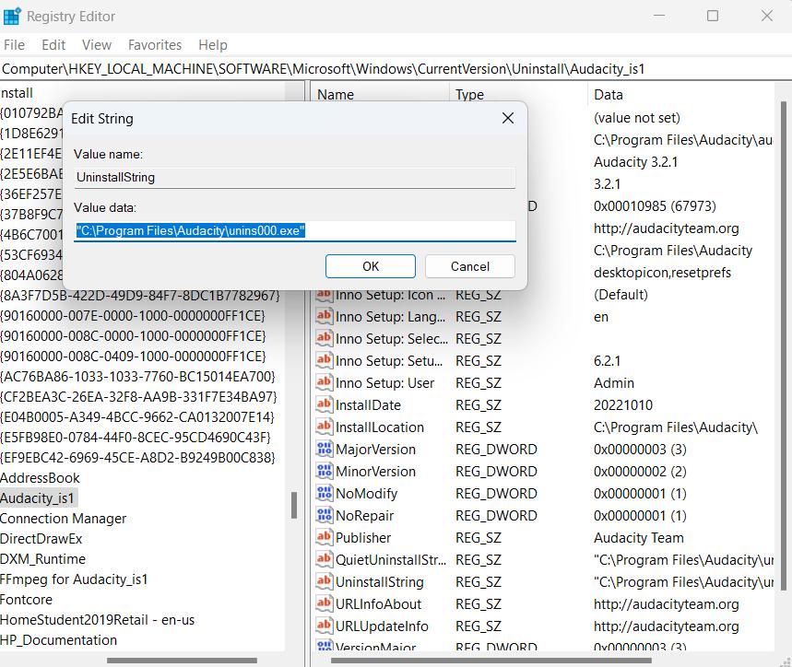Select FFmpeg for Audacity_is1 registry key
This screenshot has width=792, height=667.
pyautogui.click(x=74, y=579)
